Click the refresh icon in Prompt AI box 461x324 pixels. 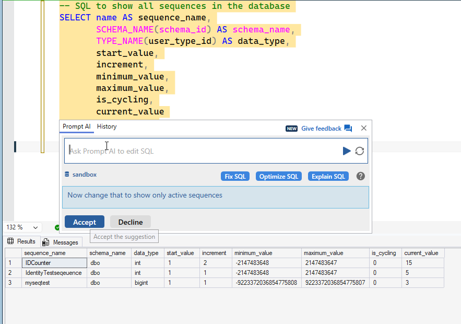(360, 151)
